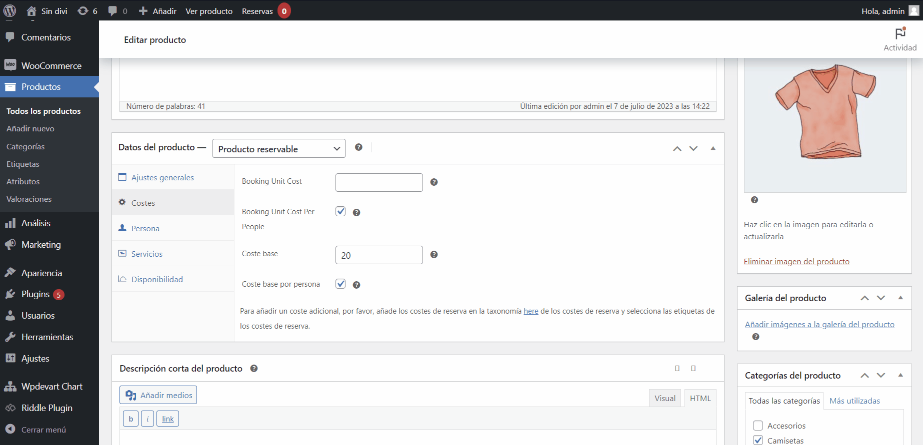The height and width of the screenshot is (445, 923).
Task: Click help icon next to Coste base field
Action: point(434,255)
